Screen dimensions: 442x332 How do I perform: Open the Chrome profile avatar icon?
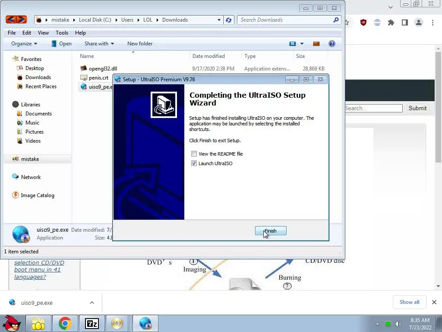[419, 22]
